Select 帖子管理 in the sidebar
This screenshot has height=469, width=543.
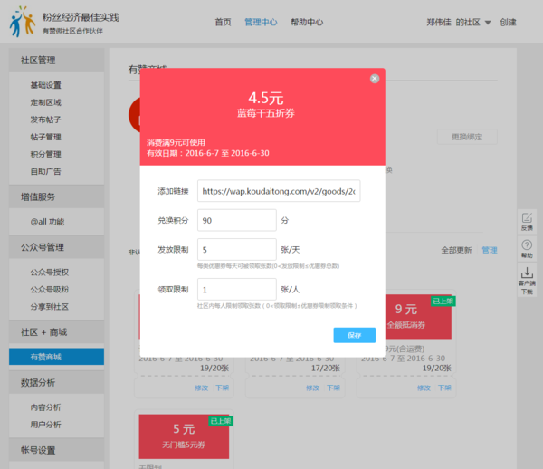46,137
